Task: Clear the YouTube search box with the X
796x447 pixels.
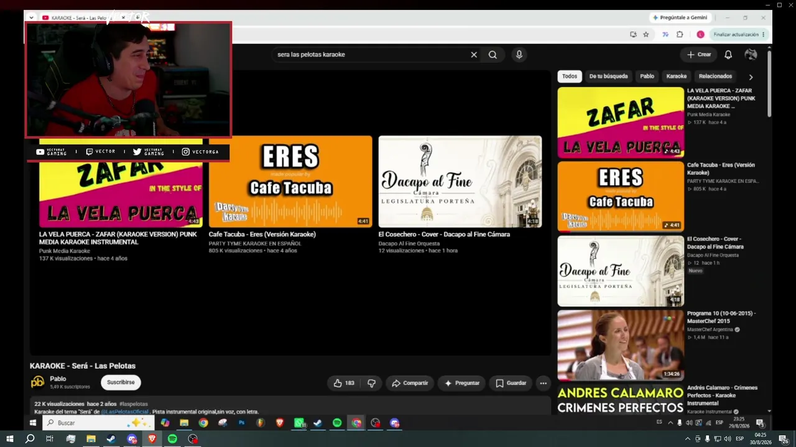Action: [474, 55]
